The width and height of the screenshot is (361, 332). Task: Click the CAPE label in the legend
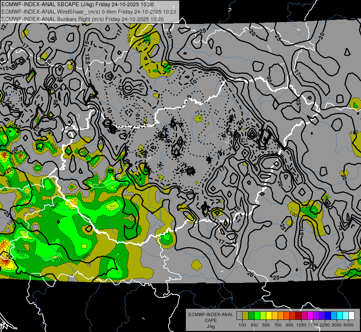211,320
